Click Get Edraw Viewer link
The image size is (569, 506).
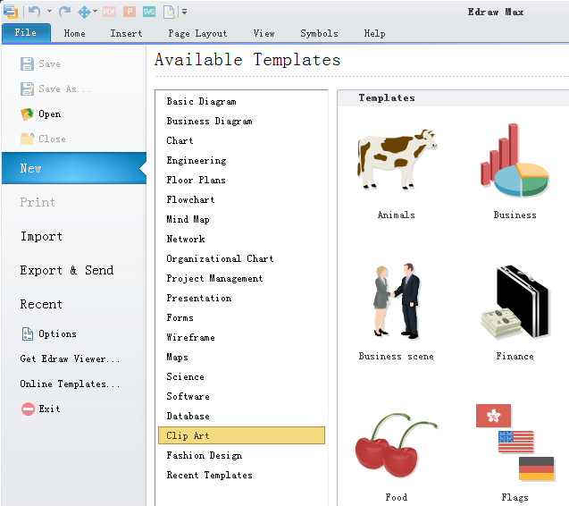click(x=70, y=358)
